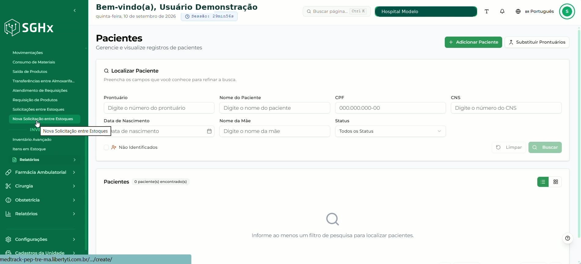
Task: Expand the Configurações menu
Action: tap(74, 239)
